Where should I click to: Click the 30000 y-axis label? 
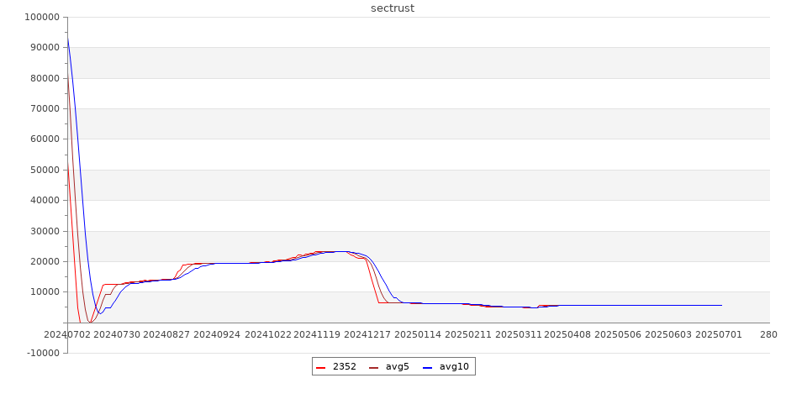tap(45, 231)
